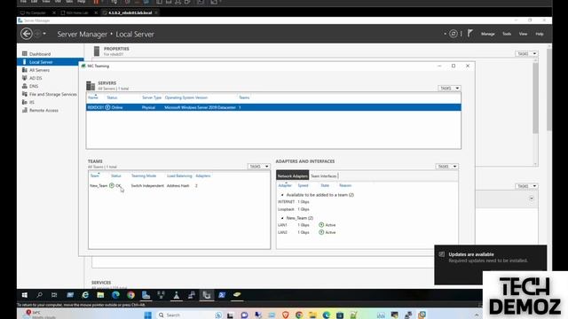Collapse the New_Team (2) adapter group
The height and width of the screenshot is (319, 568).
tap(282, 218)
